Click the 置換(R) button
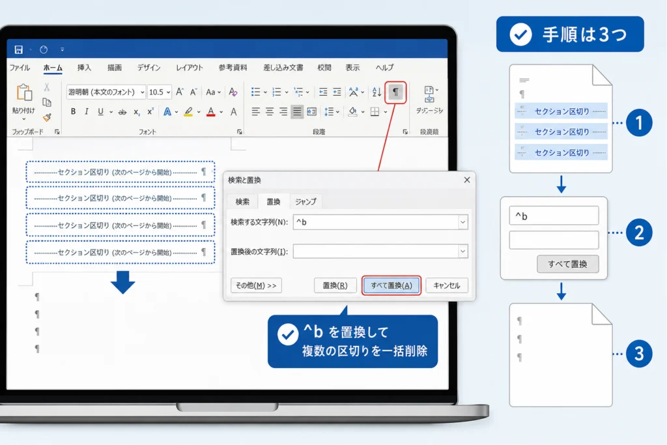This screenshot has height=445, width=667. pos(335,285)
